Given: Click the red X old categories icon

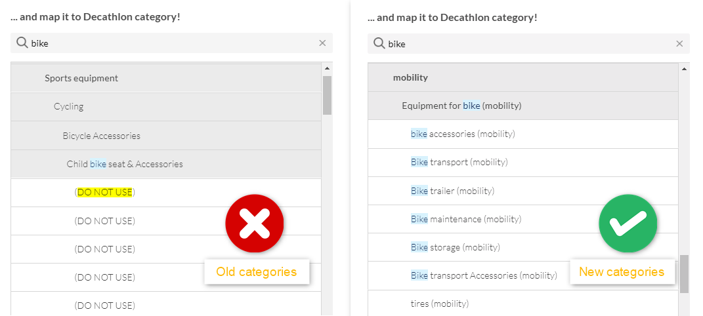Looking at the screenshot, I should [x=254, y=224].
